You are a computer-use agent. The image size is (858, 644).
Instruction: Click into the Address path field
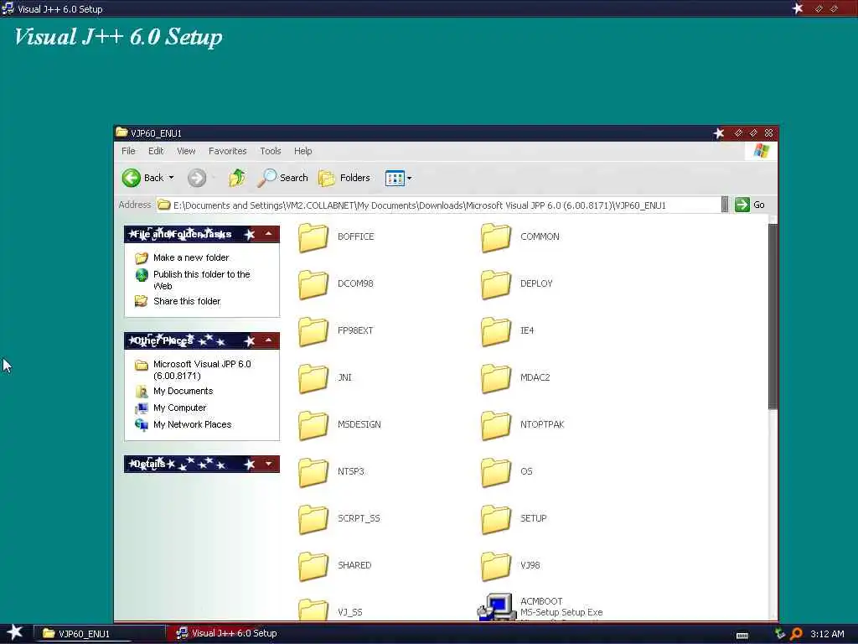click(x=437, y=205)
